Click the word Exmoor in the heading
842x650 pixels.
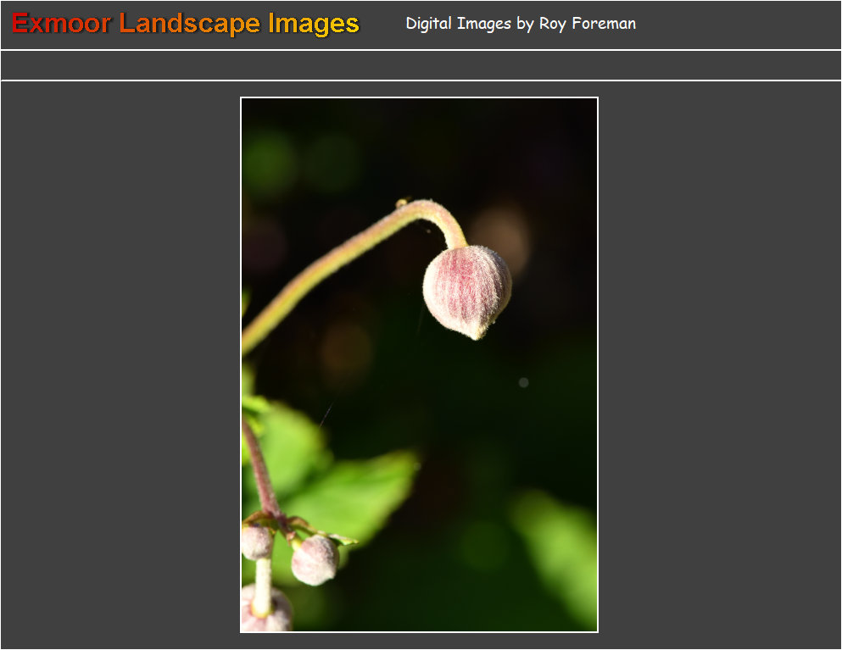coord(61,24)
